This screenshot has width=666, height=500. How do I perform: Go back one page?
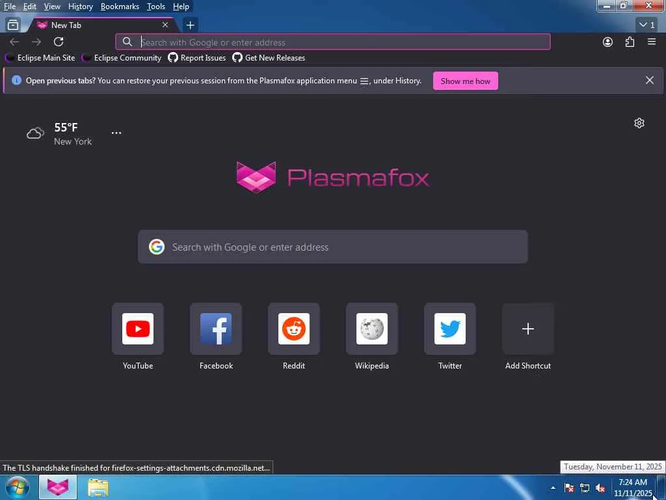point(14,42)
